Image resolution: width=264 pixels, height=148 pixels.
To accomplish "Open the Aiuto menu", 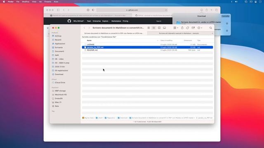I will 56,2.
